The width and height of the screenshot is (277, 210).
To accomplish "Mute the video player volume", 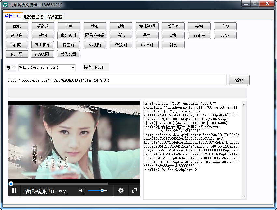I will (x=82, y=190).
